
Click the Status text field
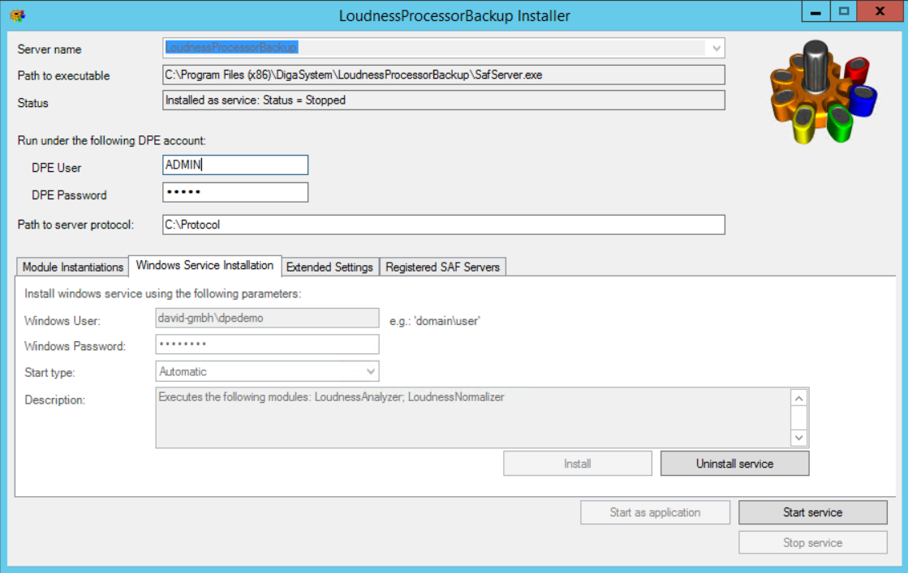[443, 100]
